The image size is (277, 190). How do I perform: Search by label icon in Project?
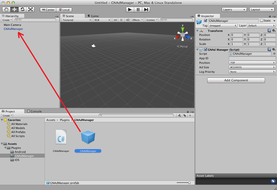[x=185, y=115]
